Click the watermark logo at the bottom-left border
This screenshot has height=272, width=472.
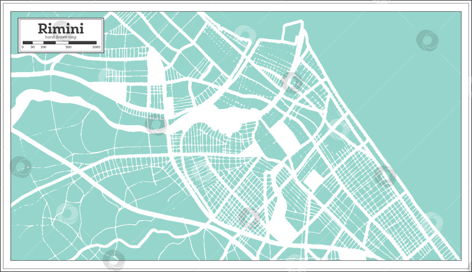pos(114,260)
